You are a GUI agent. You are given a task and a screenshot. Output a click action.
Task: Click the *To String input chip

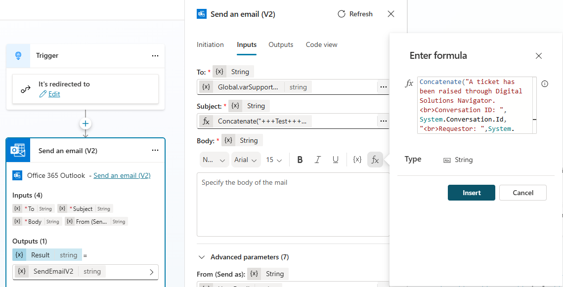click(x=33, y=208)
